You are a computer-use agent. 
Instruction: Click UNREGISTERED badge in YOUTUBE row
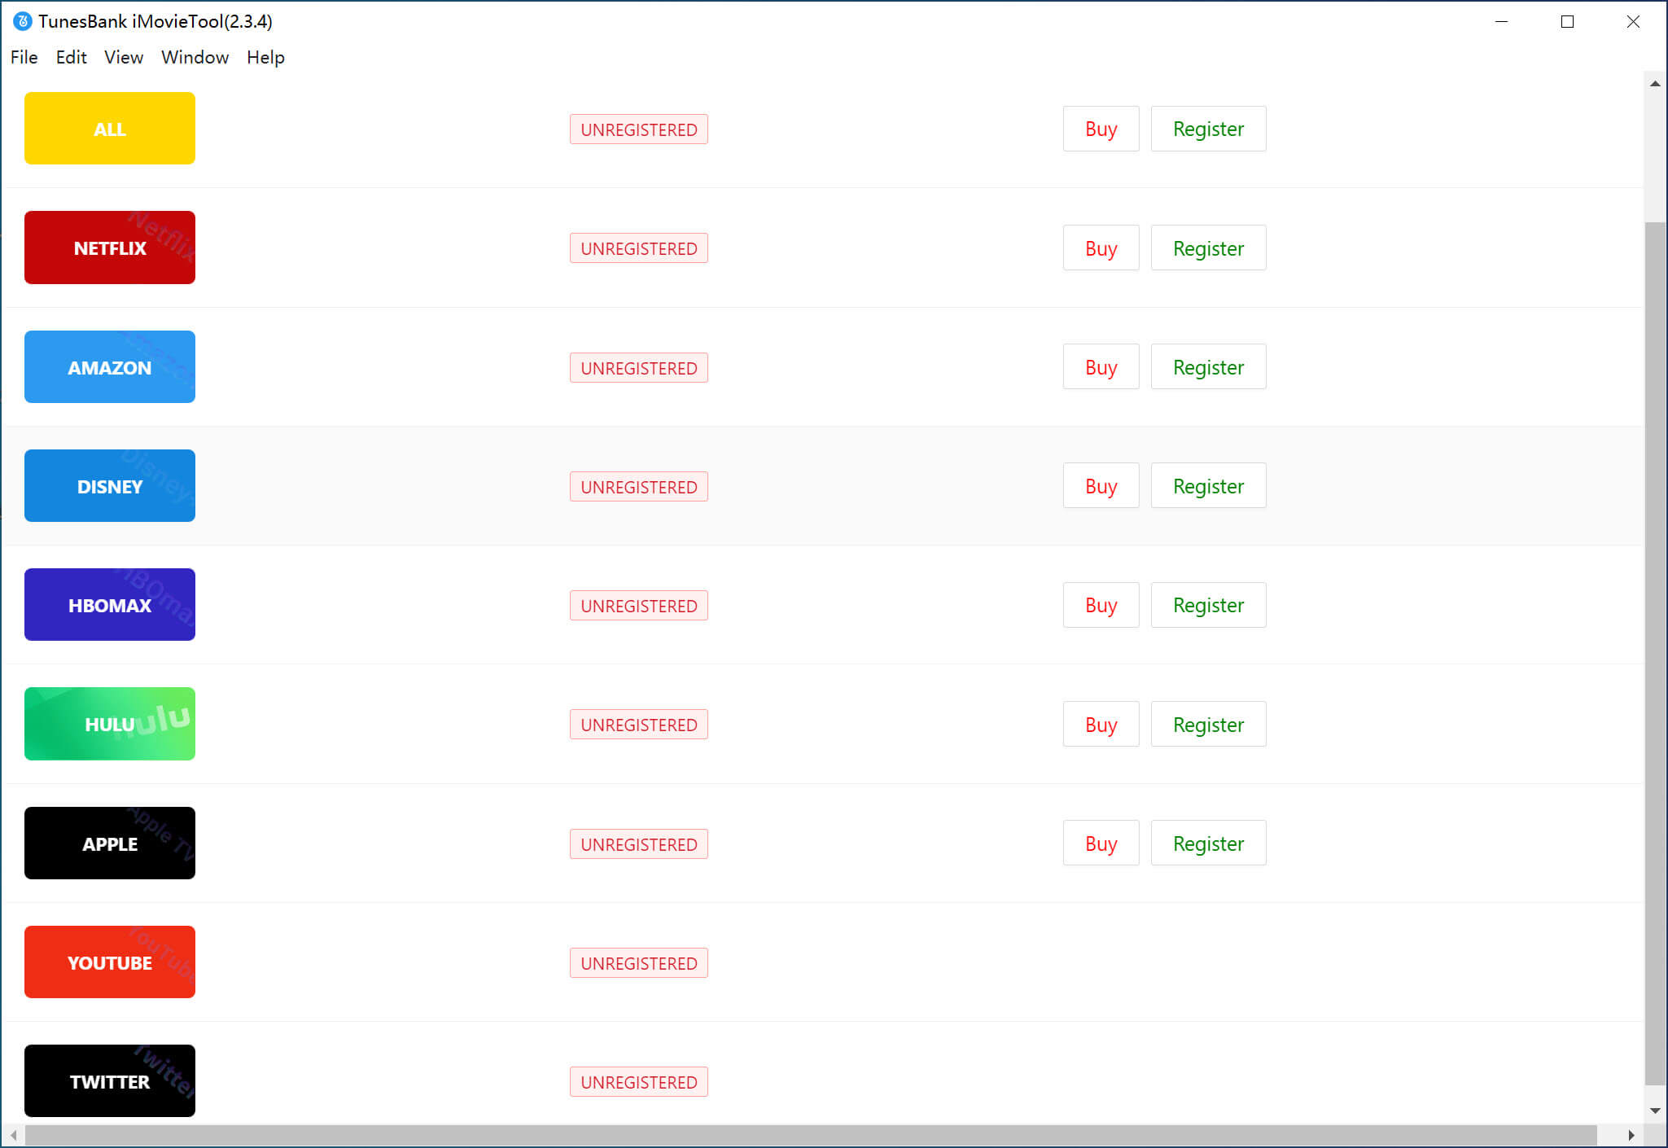pyautogui.click(x=639, y=963)
